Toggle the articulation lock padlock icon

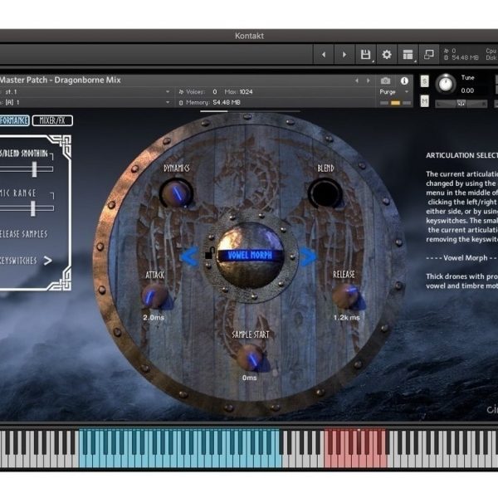[x=209, y=253]
